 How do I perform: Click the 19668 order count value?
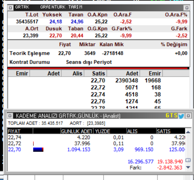tap(153, 80)
